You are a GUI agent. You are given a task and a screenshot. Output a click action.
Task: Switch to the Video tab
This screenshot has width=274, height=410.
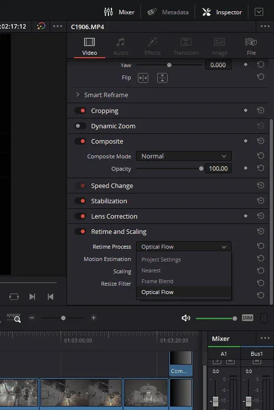[x=89, y=47]
